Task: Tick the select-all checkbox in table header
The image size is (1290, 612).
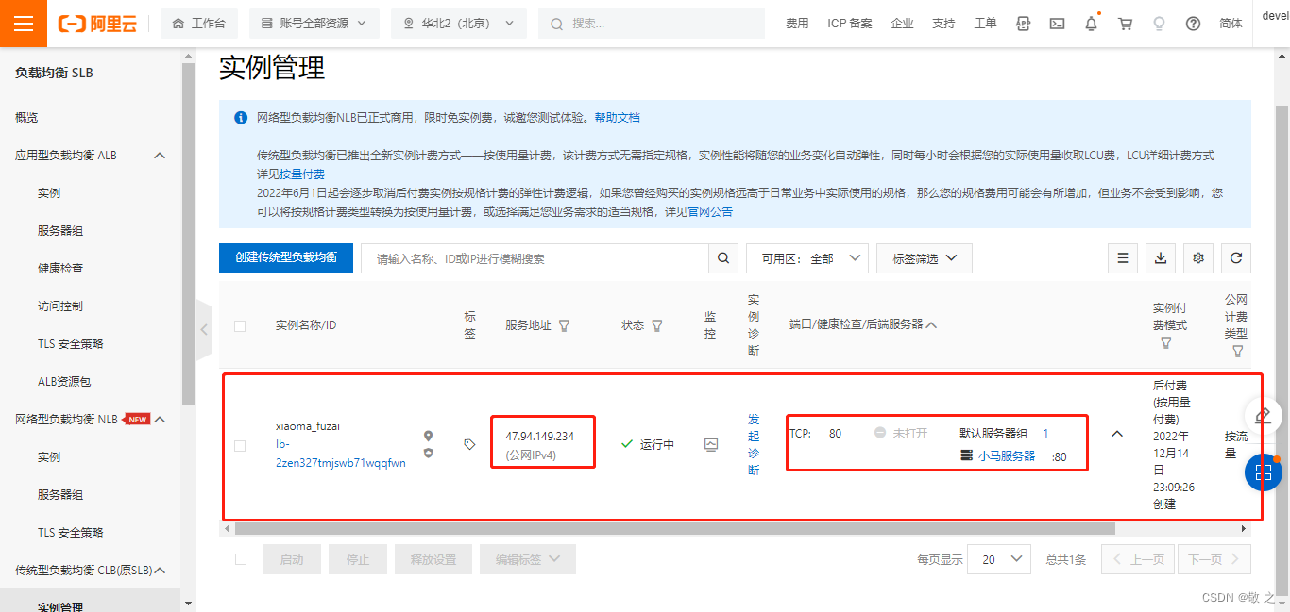Action: coord(240,325)
